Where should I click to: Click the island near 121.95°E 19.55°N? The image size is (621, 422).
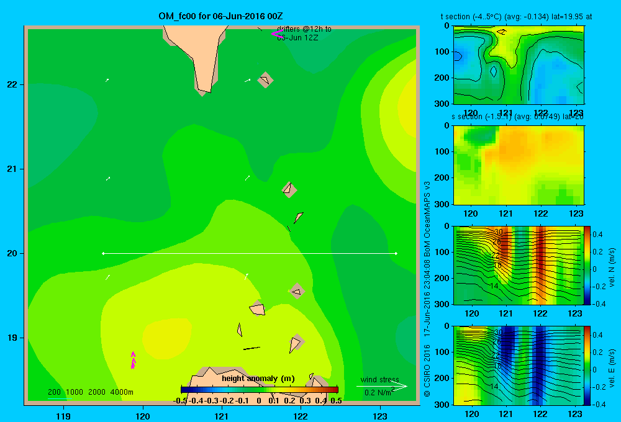click(x=297, y=292)
